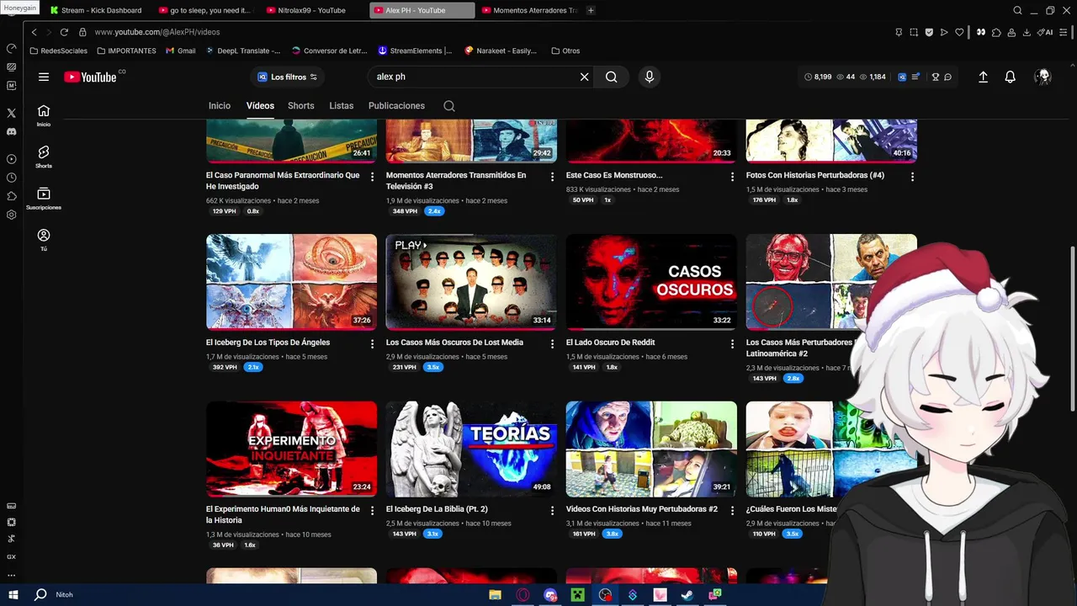
Task: Open options for Momentos Aterradores Transmitidos video
Action: 553,177
